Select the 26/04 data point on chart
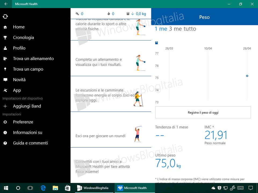 [247, 76]
